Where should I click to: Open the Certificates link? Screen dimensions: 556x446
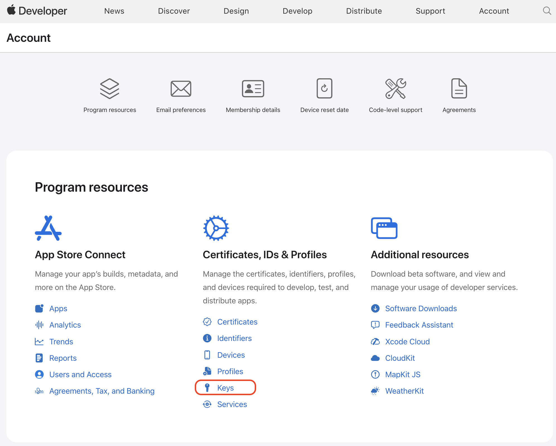pos(237,322)
